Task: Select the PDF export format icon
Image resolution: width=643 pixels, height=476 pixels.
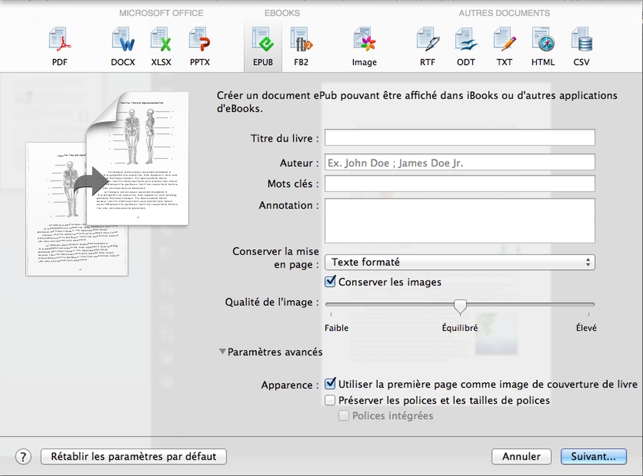Action: (x=60, y=46)
